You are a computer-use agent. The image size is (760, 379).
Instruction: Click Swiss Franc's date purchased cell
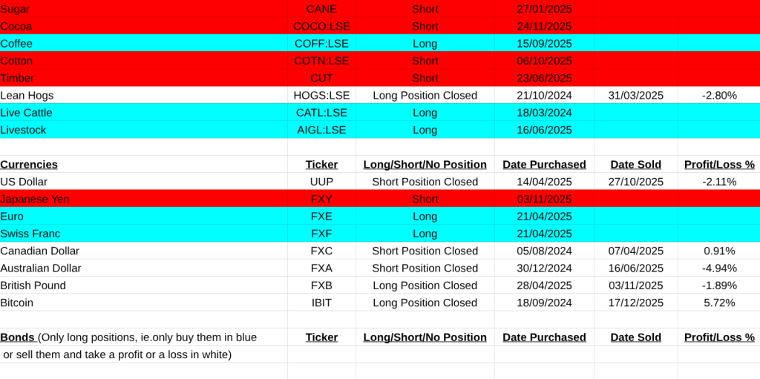pos(544,234)
